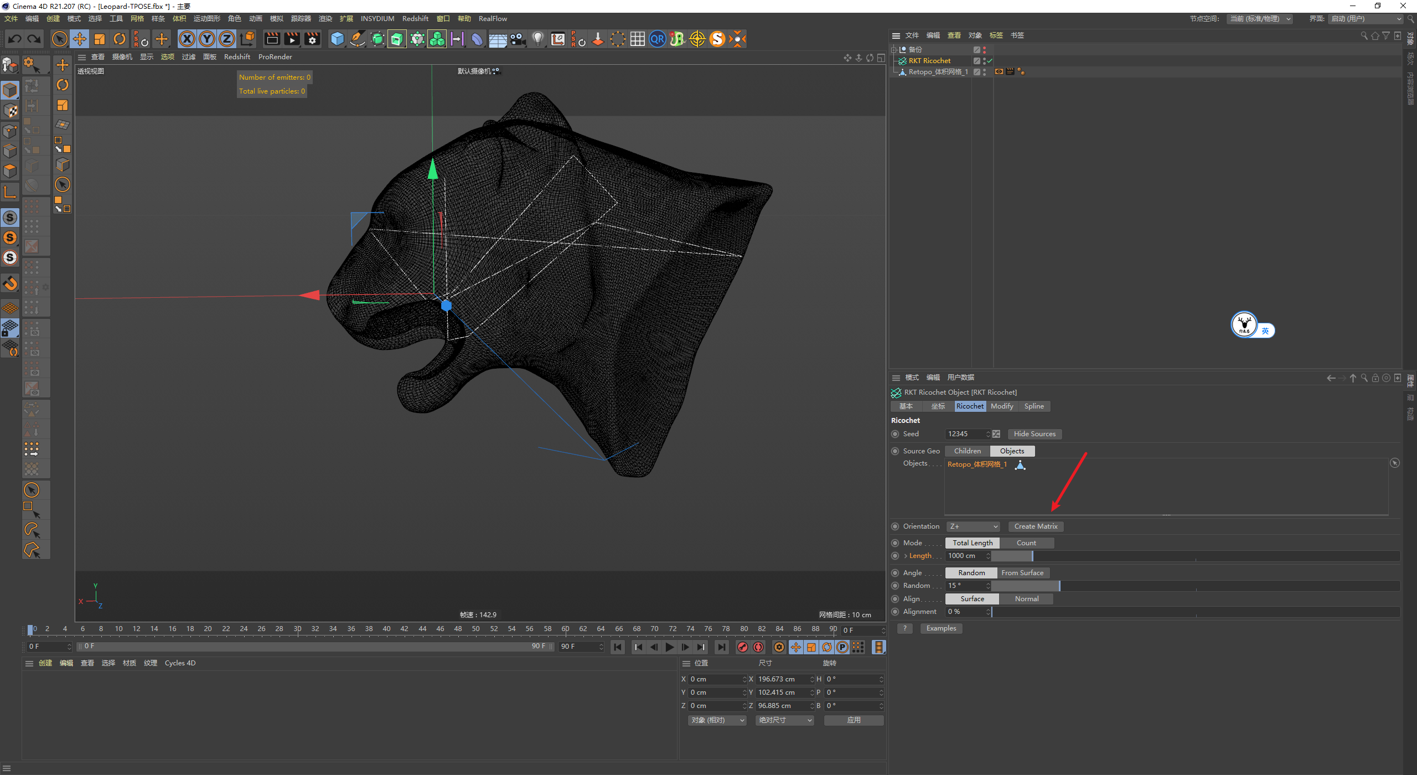Open the 绝对尺寸 size mode dropdown

point(784,720)
